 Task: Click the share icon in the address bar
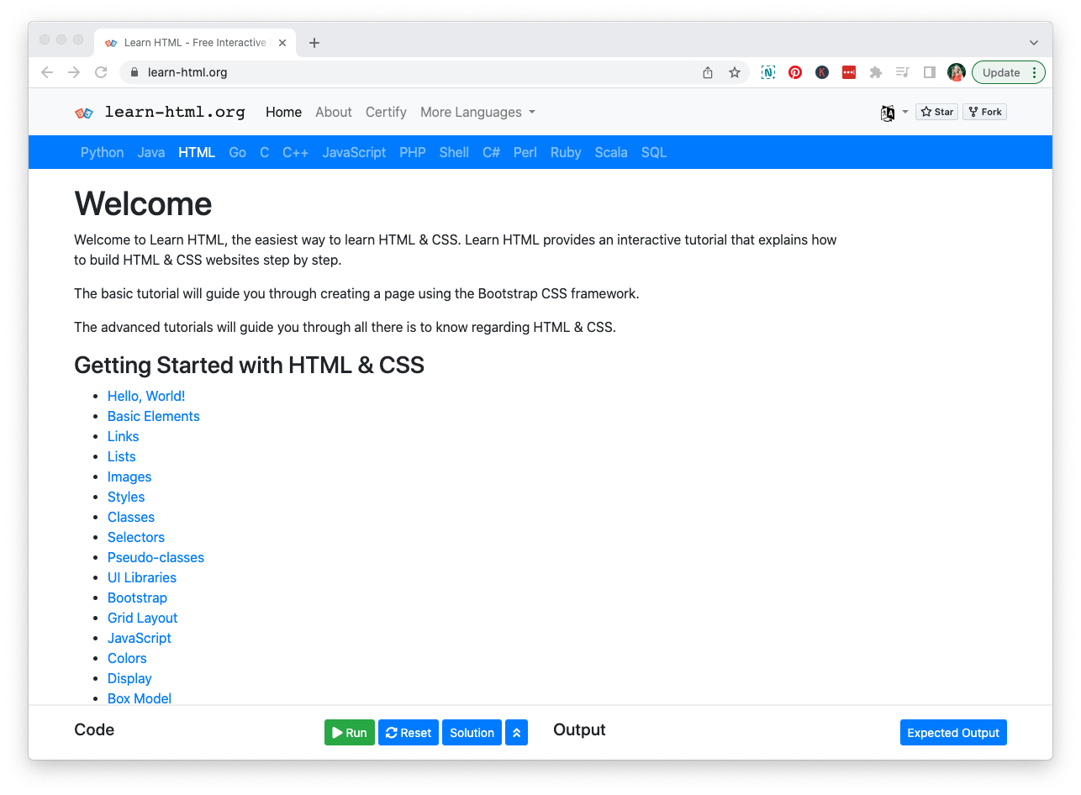(707, 72)
